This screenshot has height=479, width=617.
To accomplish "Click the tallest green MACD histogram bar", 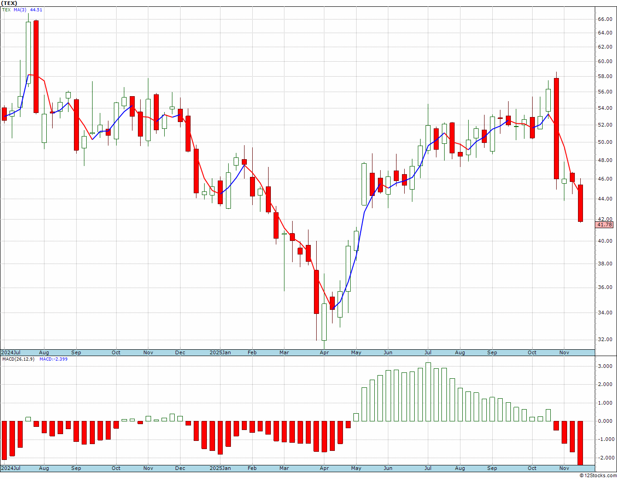I will click(x=428, y=392).
